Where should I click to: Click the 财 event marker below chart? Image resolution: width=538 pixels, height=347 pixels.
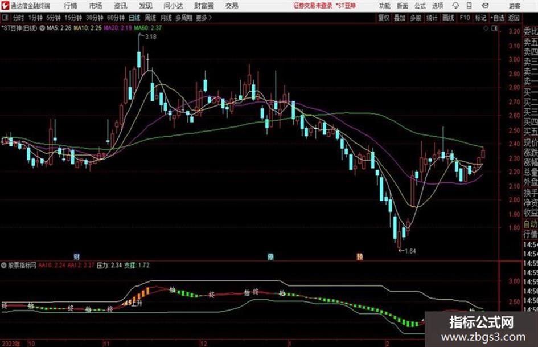[77, 256]
